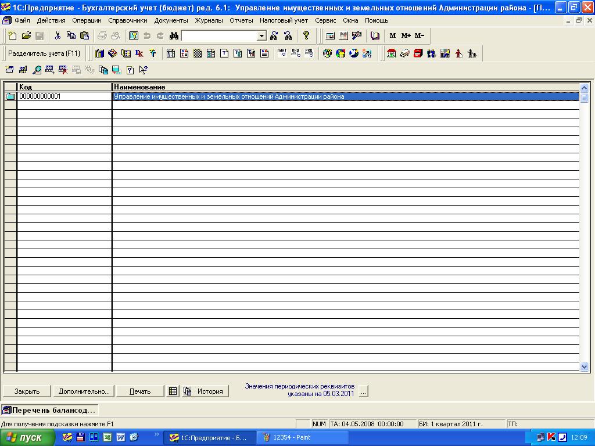This screenshot has width=595, height=446.
Task: Click the Cut scissors icon
Action: point(58,35)
